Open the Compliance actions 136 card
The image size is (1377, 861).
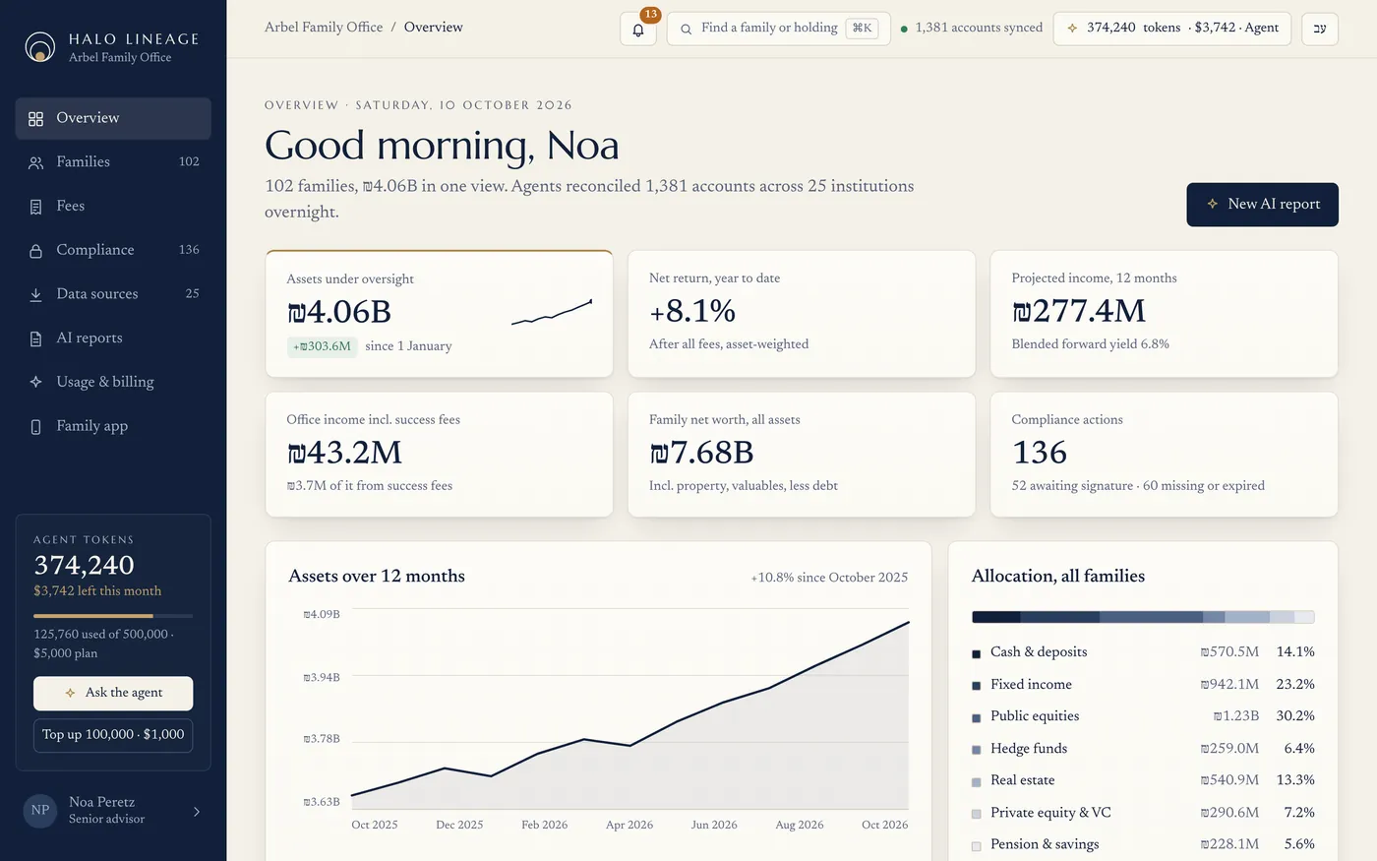(x=1164, y=455)
